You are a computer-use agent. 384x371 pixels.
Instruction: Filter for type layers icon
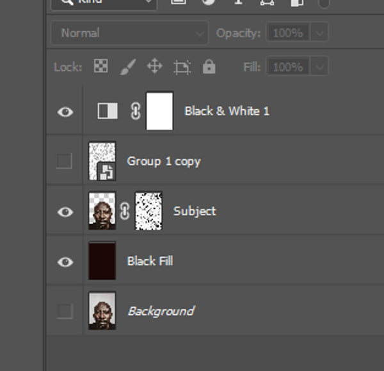(x=238, y=2)
